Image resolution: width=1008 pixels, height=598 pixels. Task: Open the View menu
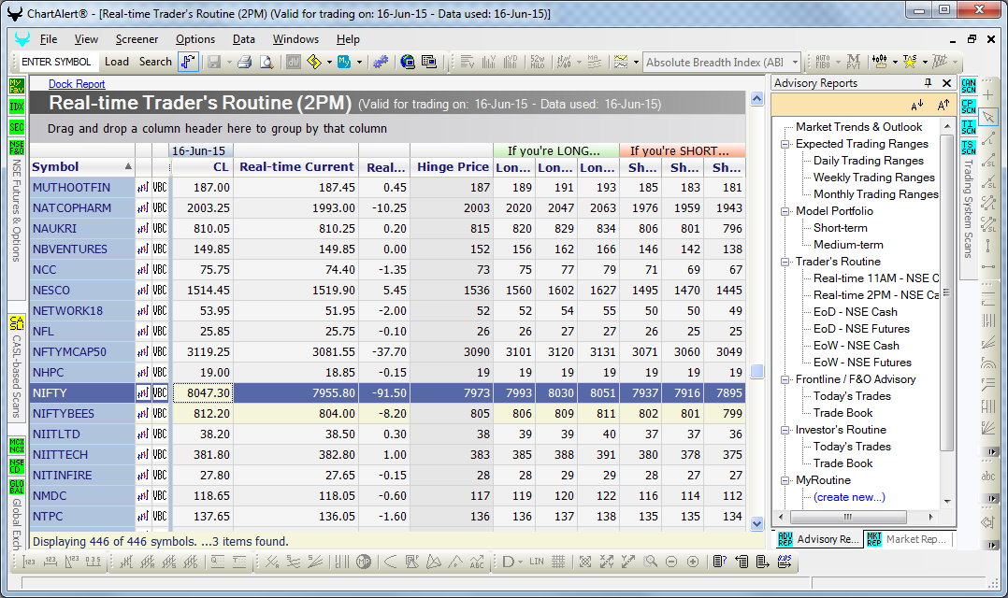click(x=86, y=39)
